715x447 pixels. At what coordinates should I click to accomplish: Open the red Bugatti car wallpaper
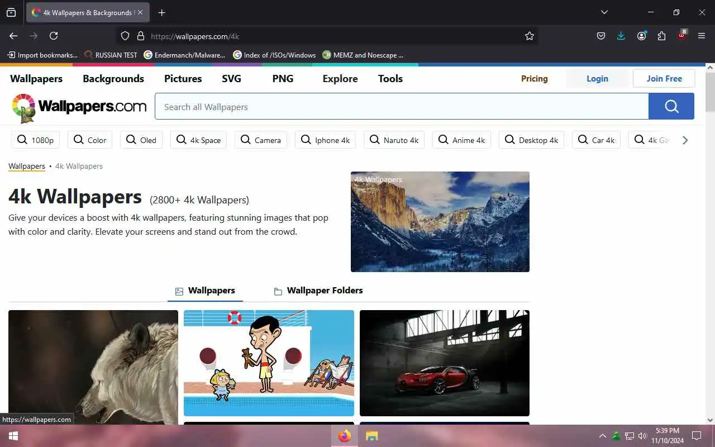[x=445, y=363]
